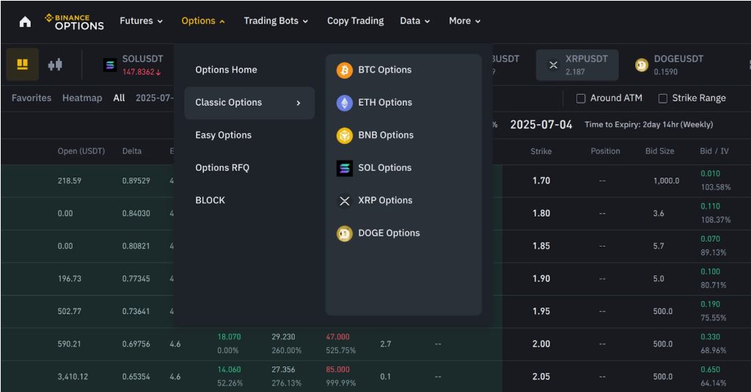Click the Classic Options chevron arrow

pyautogui.click(x=298, y=103)
